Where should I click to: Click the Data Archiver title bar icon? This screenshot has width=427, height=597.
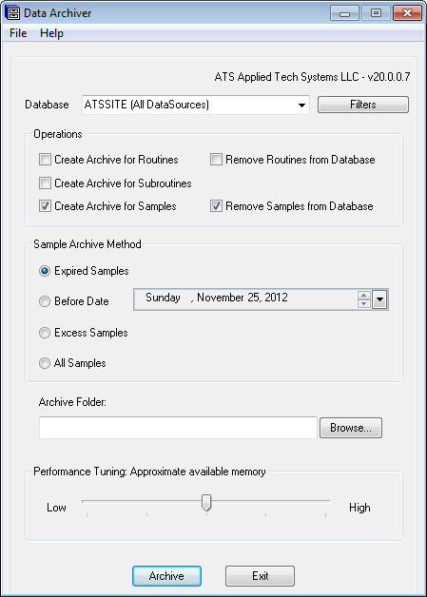[12, 13]
